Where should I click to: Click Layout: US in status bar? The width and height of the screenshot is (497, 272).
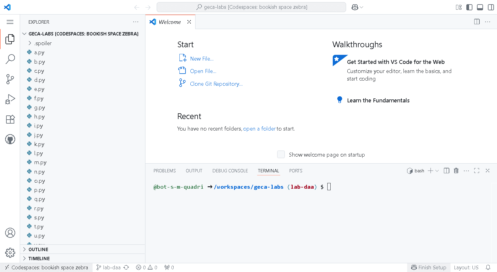pos(466,267)
